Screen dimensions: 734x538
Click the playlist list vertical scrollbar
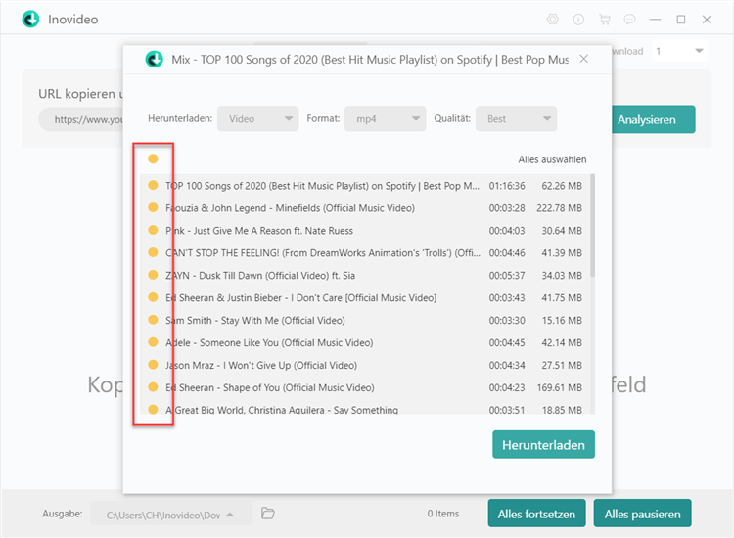pyautogui.click(x=593, y=226)
